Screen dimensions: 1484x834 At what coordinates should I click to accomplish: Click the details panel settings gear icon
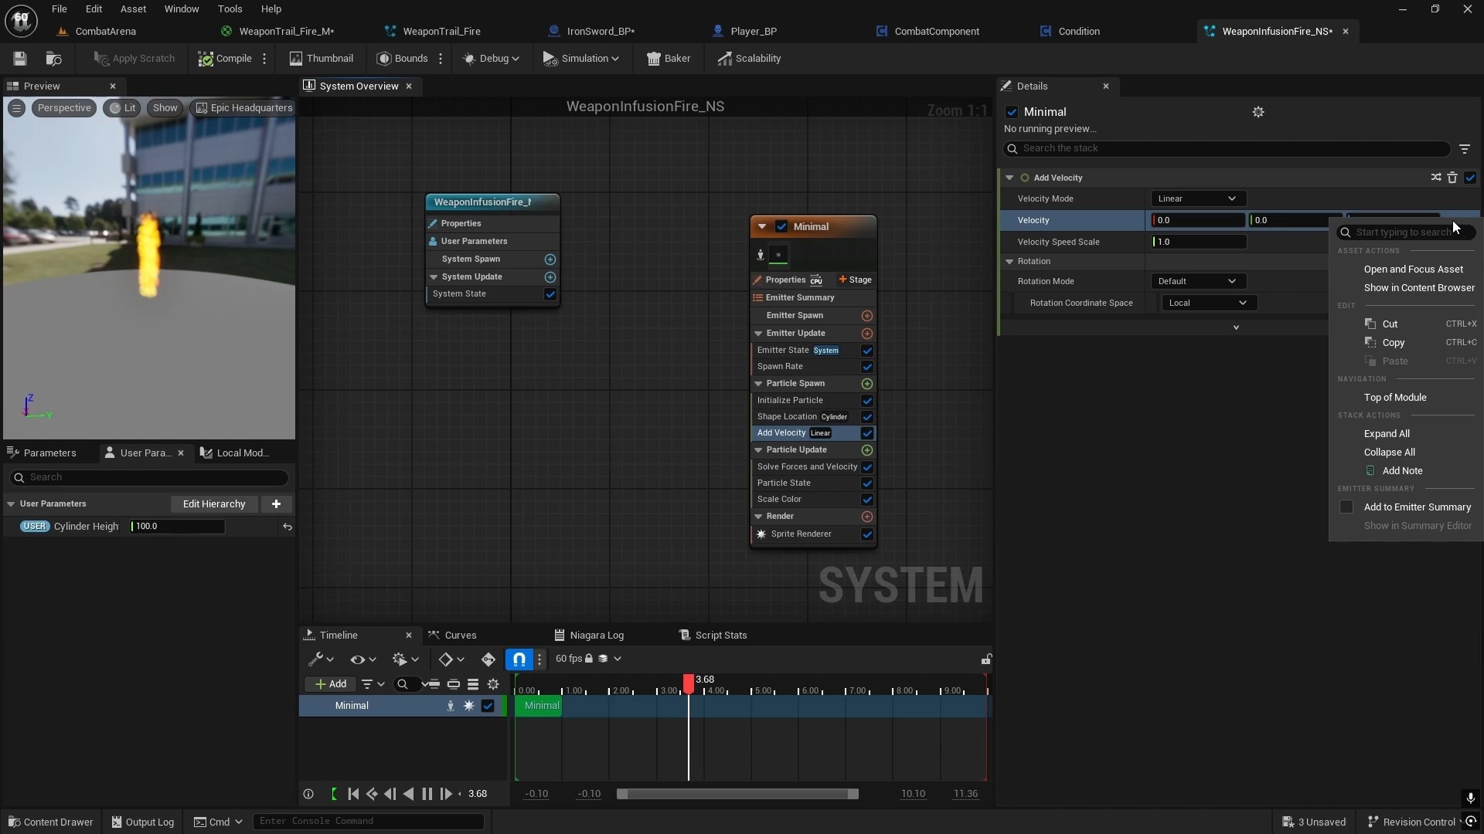point(1258,112)
